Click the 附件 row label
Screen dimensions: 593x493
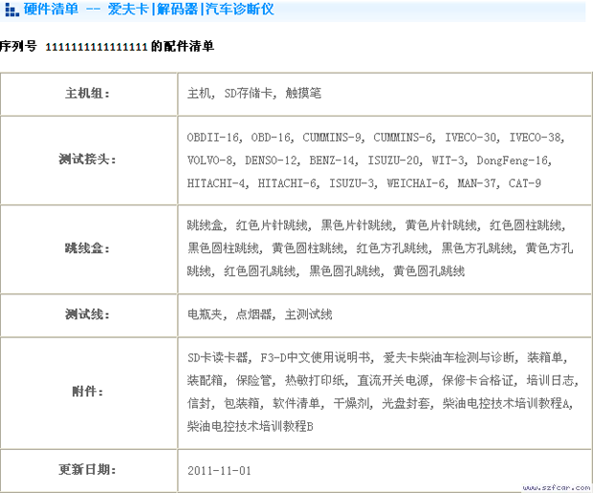tap(87, 392)
